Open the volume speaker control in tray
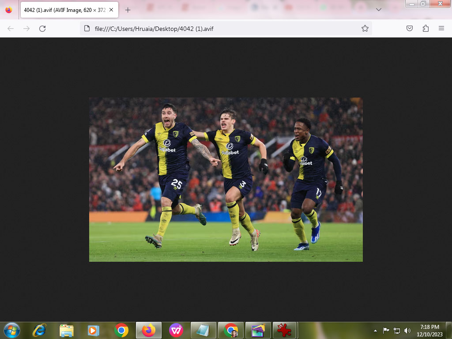This screenshot has height=339, width=452. [x=407, y=330]
